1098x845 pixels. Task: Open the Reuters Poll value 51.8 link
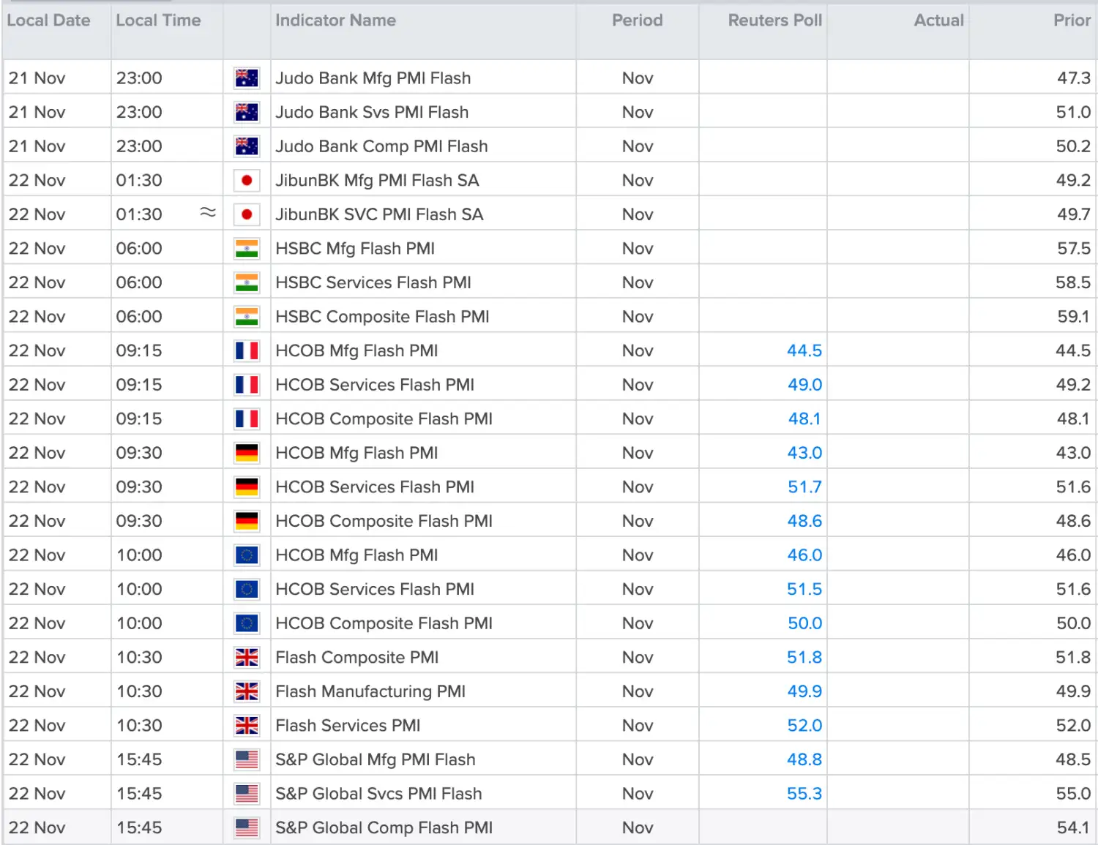click(x=804, y=658)
